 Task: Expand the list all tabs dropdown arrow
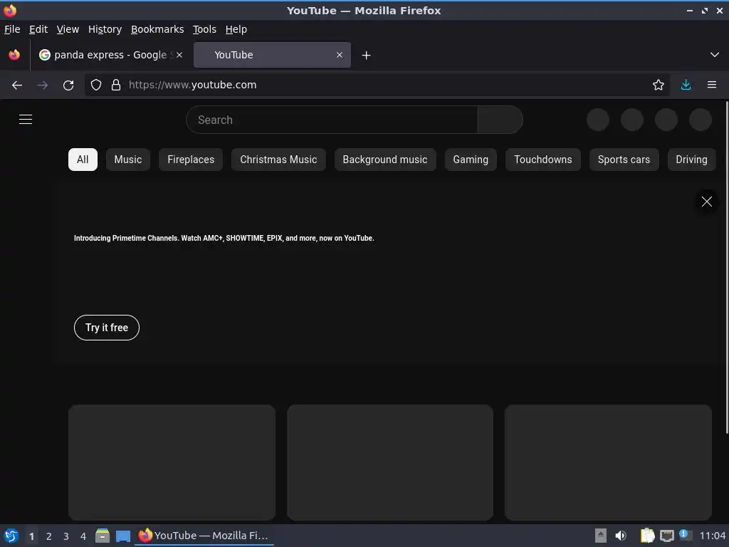[x=715, y=55]
